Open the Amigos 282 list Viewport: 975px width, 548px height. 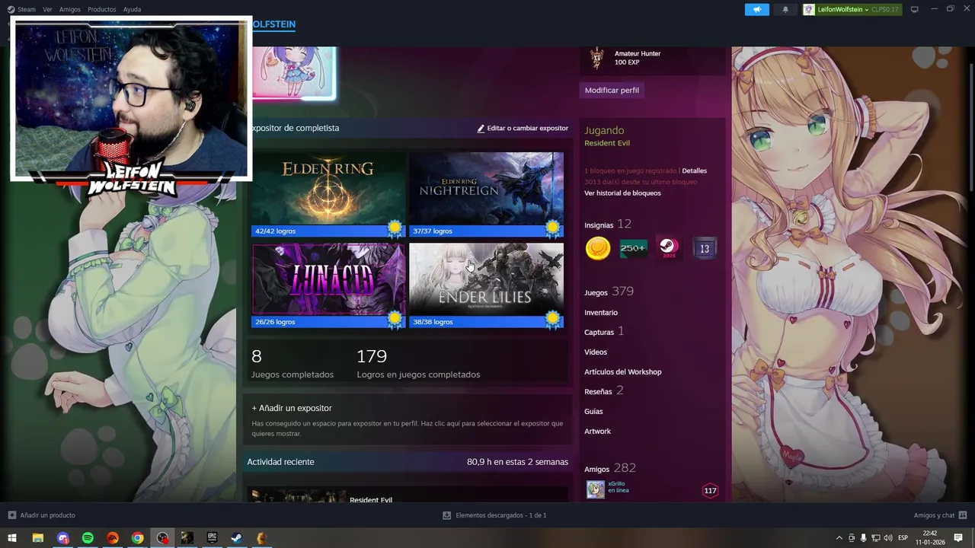pos(609,468)
